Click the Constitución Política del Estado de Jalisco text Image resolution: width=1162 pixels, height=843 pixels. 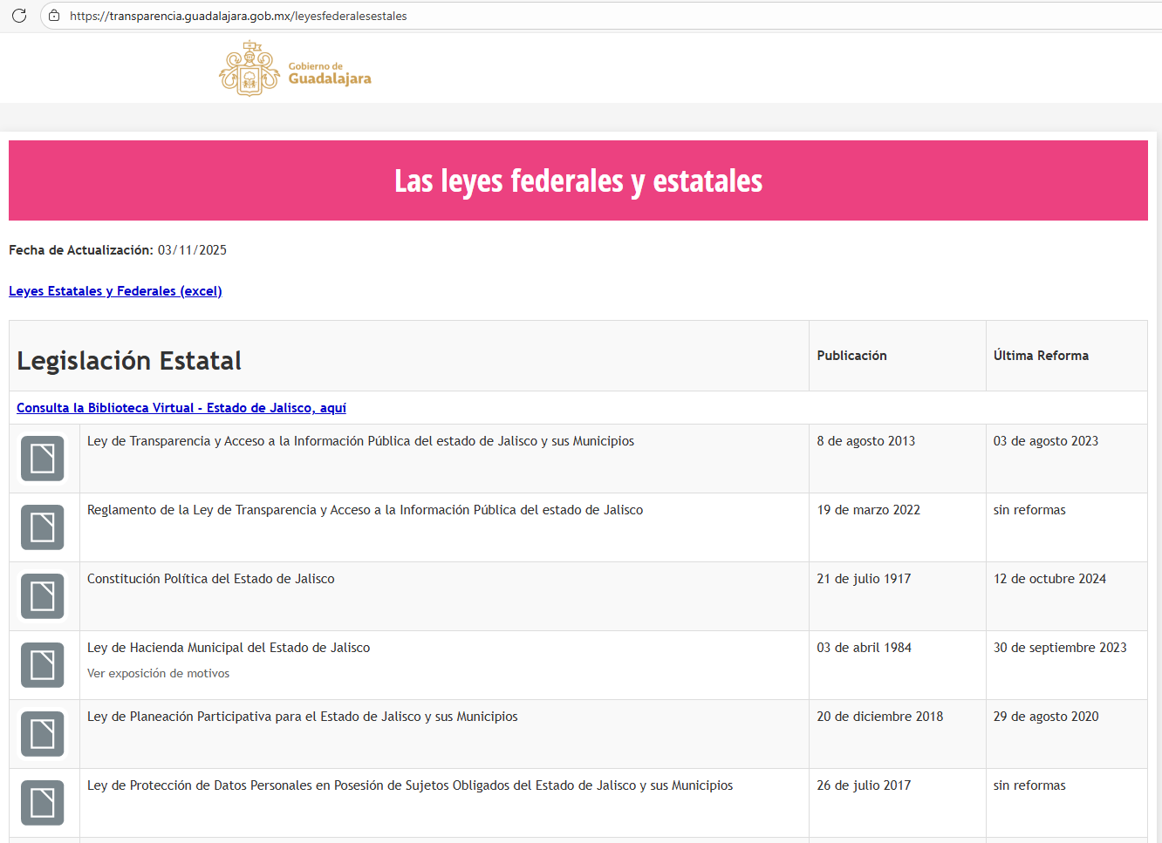point(210,579)
